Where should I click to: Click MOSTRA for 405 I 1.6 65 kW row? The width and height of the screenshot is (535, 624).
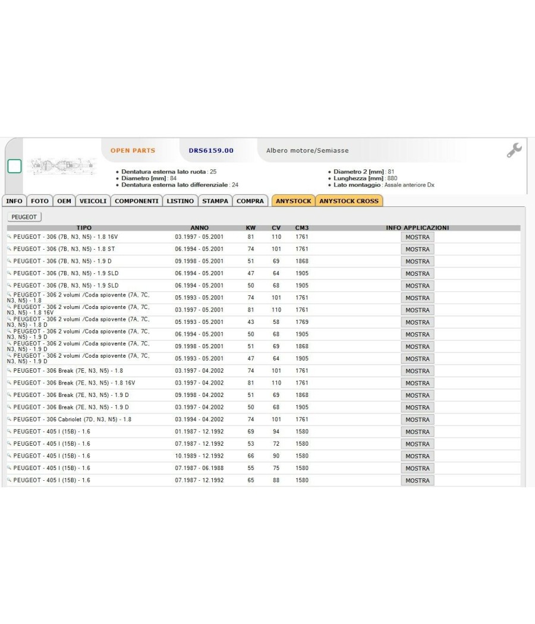[x=417, y=480]
